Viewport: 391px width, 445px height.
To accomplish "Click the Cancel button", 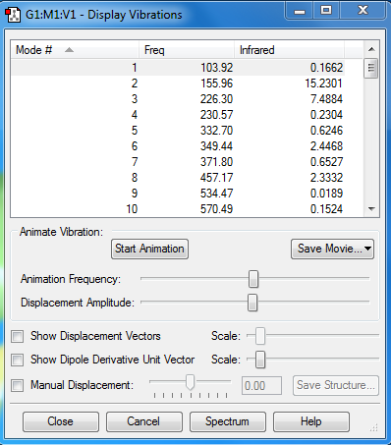I will click(x=144, y=421).
